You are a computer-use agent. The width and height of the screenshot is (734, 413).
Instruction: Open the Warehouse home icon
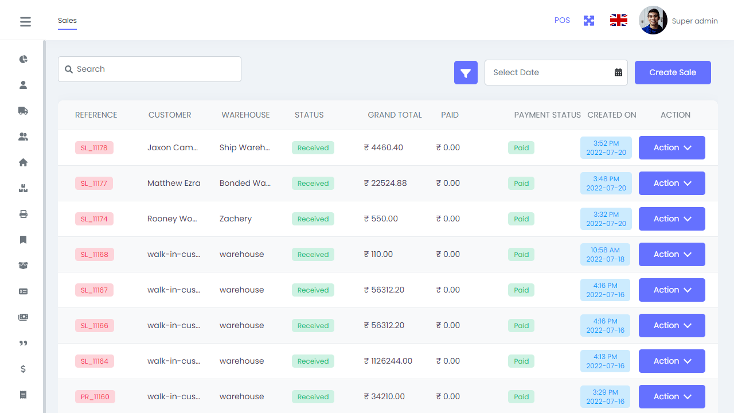pyautogui.click(x=23, y=162)
